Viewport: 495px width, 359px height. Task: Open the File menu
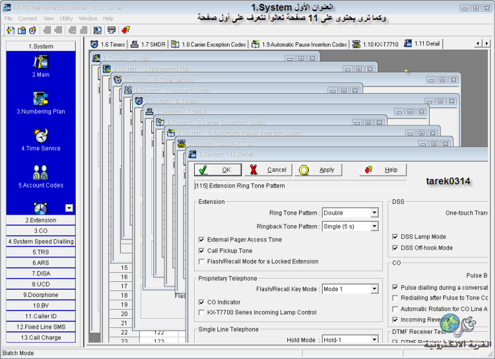pyautogui.click(x=8, y=19)
